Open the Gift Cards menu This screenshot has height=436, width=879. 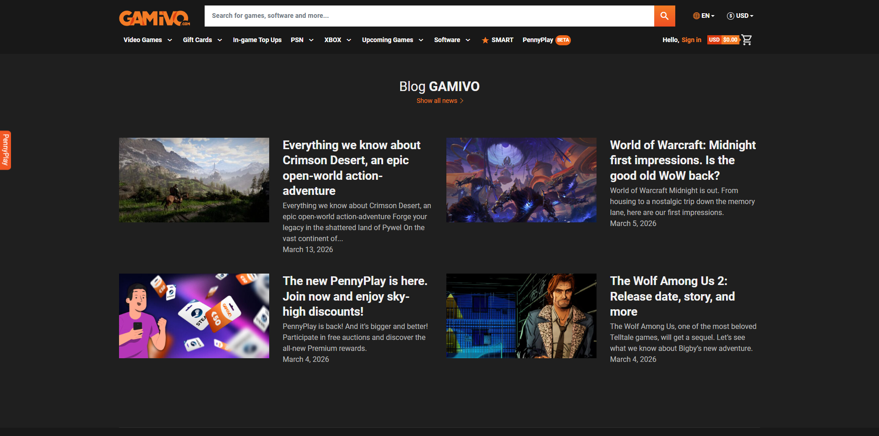click(197, 40)
